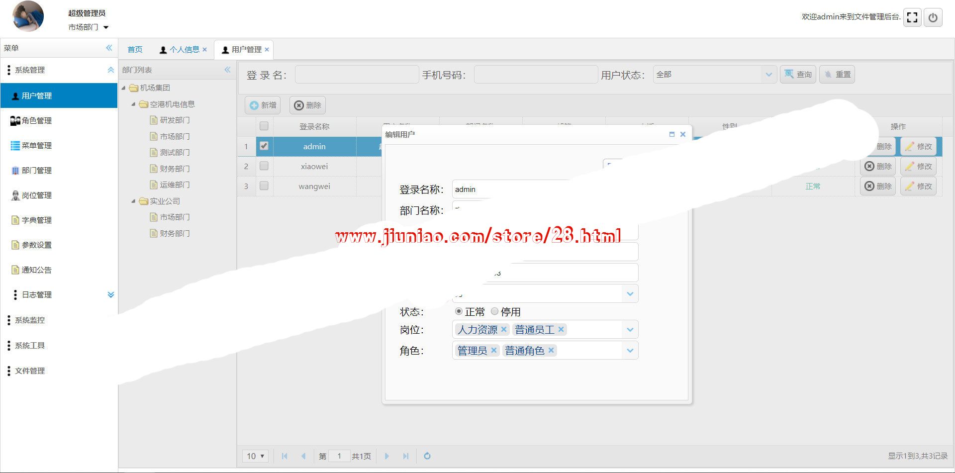The image size is (955, 473).
Task: Go to the previous page
Action: (x=303, y=456)
